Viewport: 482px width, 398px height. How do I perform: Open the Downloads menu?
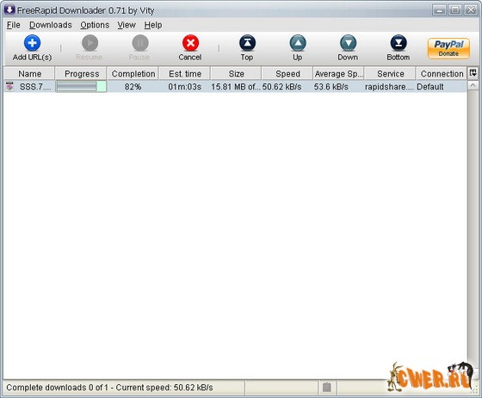(x=51, y=25)
